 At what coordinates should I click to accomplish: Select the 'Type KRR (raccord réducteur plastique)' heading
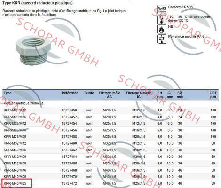pos(38,3)
